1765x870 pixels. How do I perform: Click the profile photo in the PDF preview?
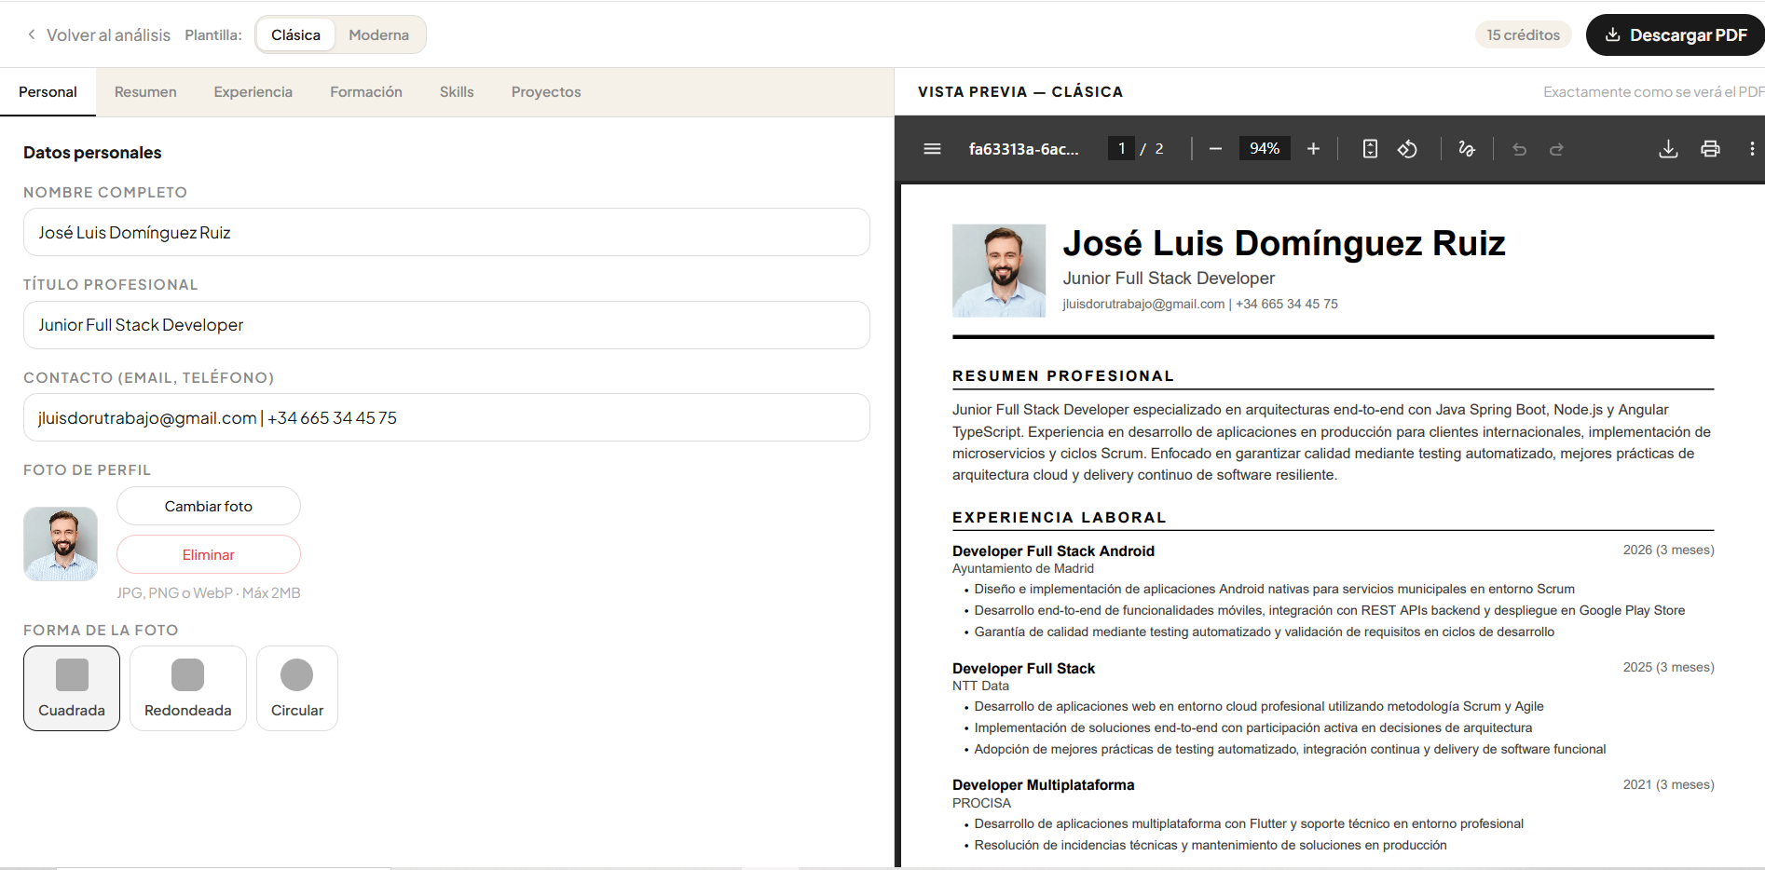tap(999, 270)
